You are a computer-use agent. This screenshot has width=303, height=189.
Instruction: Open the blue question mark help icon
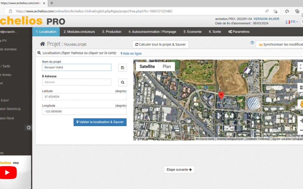tap(252, 43)
